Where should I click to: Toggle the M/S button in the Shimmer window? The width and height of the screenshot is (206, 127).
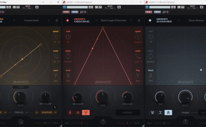click(x=157, y=12)
